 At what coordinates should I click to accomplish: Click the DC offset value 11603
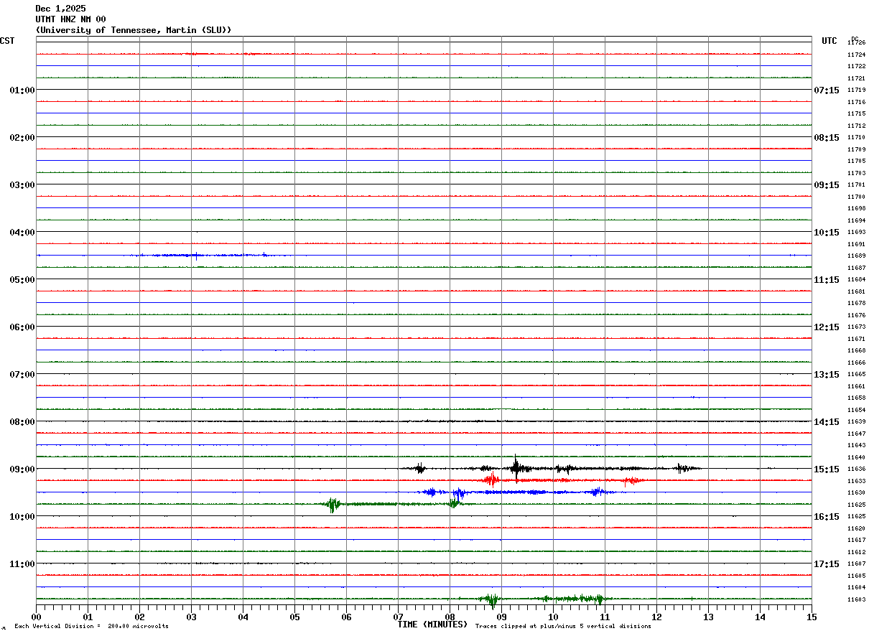pos(856,599)
